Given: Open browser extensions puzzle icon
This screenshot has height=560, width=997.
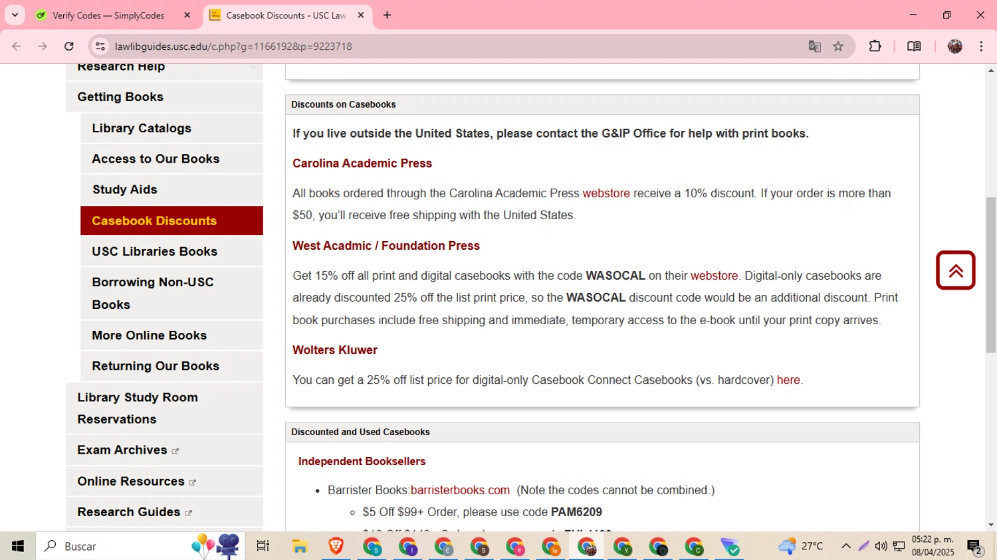Looking at the screenshot, I should (x=875, y=47).
